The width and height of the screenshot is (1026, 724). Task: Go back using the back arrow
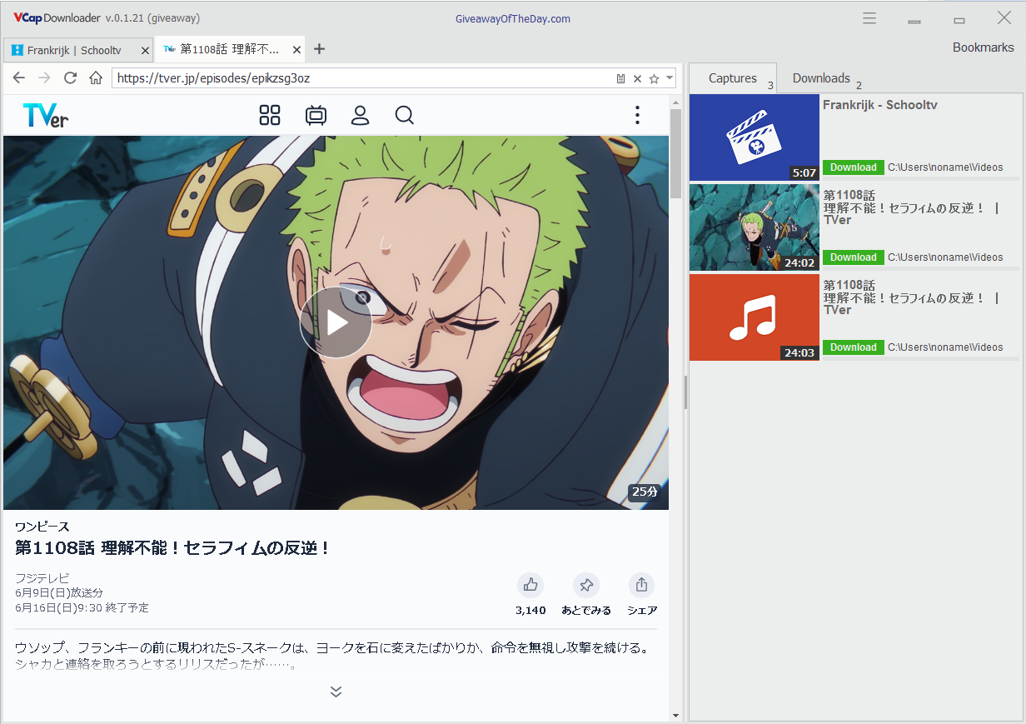(19, 78)
